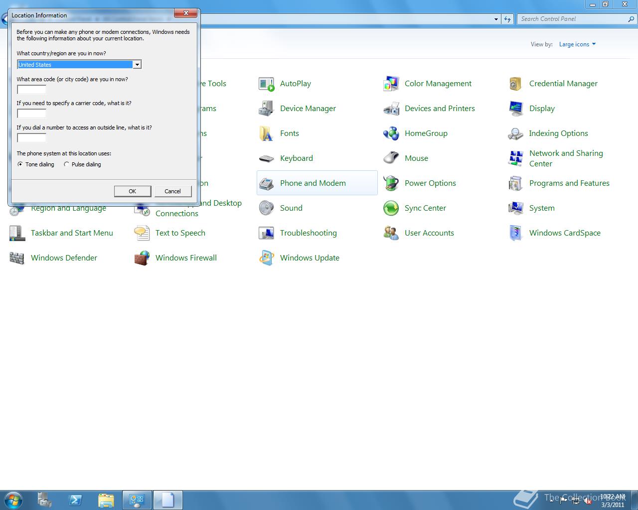Open Windows Firewall icon
Viewport: 638px width, 510px height.
click(142, 258)
